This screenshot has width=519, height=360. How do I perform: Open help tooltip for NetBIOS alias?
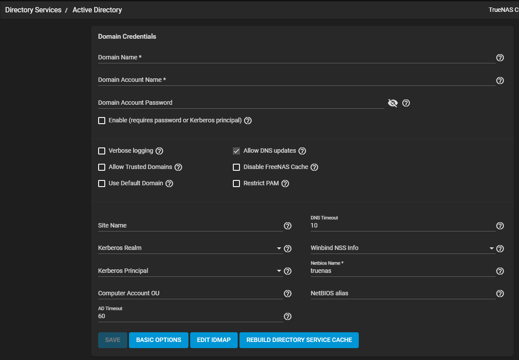click(x=500, y=294)
